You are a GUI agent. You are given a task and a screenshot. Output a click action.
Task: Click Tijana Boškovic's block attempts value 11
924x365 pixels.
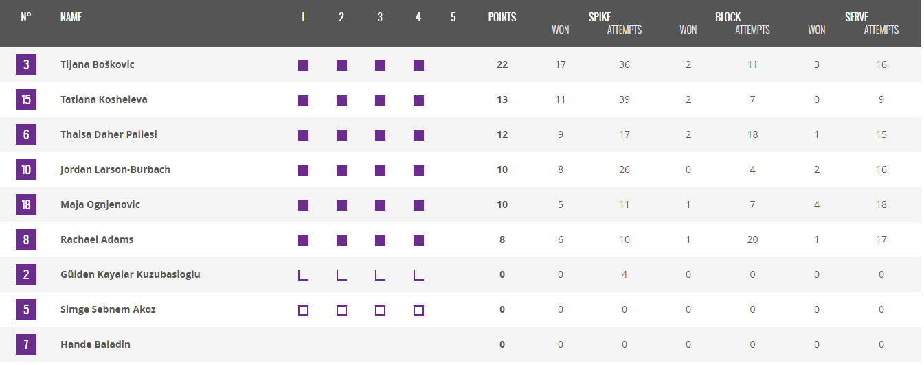pyautogui.click(x=752, y=64)
